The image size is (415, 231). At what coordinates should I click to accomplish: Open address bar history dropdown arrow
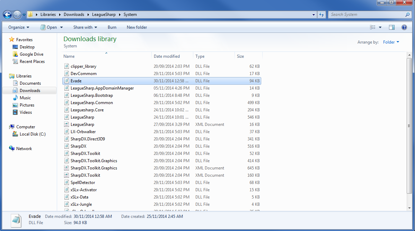[314, 15]
